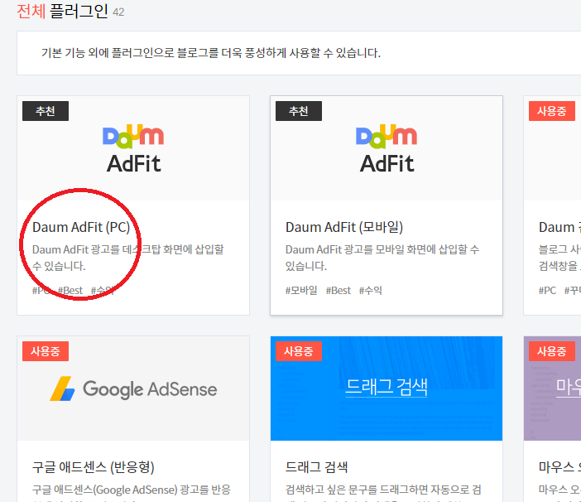Image resolution: width=581 pixels, height=502 pixels.
Task: Click the plugin count 42
Action: [x=118, y=12]
